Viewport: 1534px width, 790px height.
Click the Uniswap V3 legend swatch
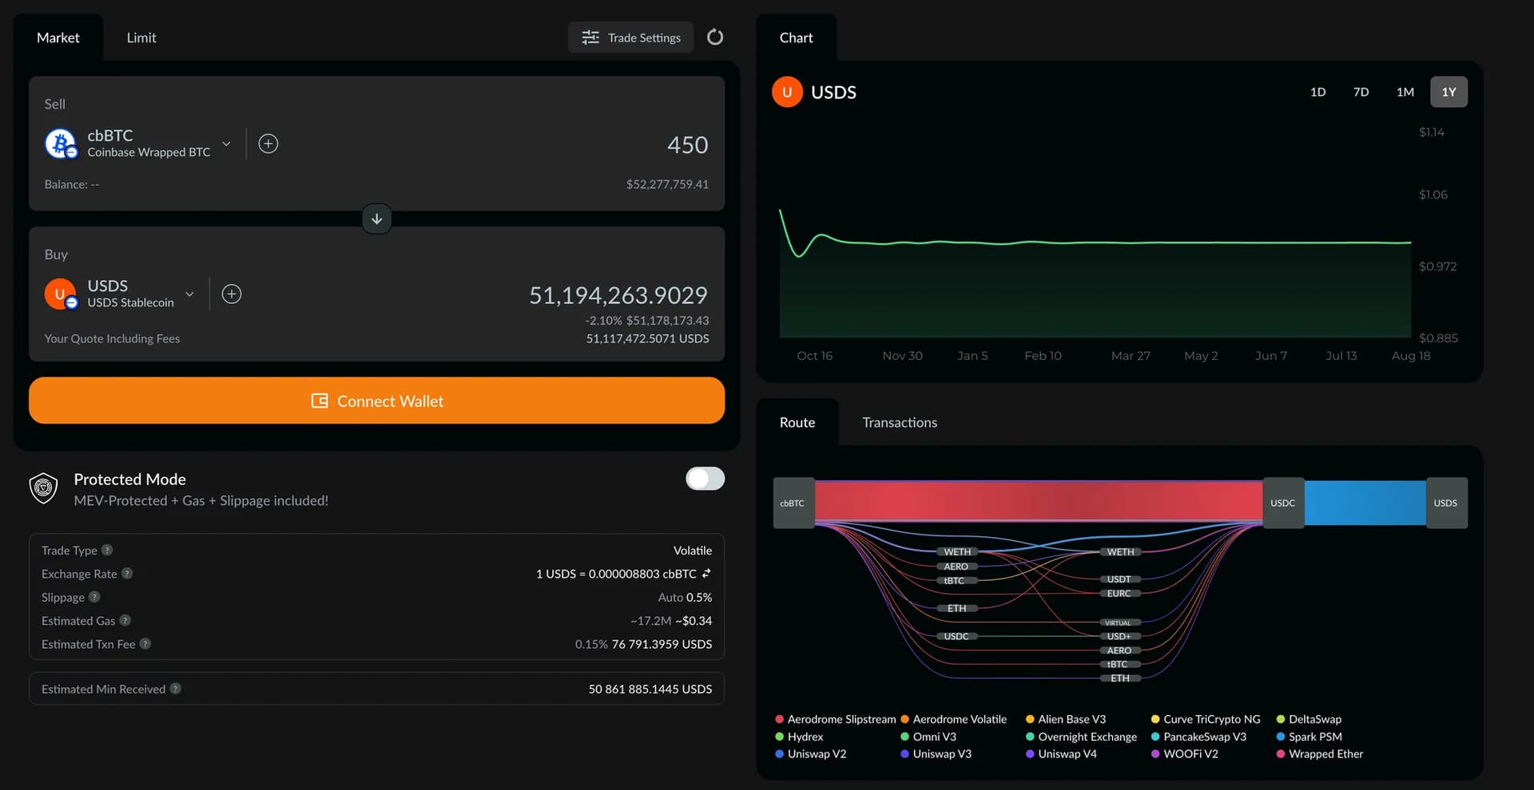point(904,753)
